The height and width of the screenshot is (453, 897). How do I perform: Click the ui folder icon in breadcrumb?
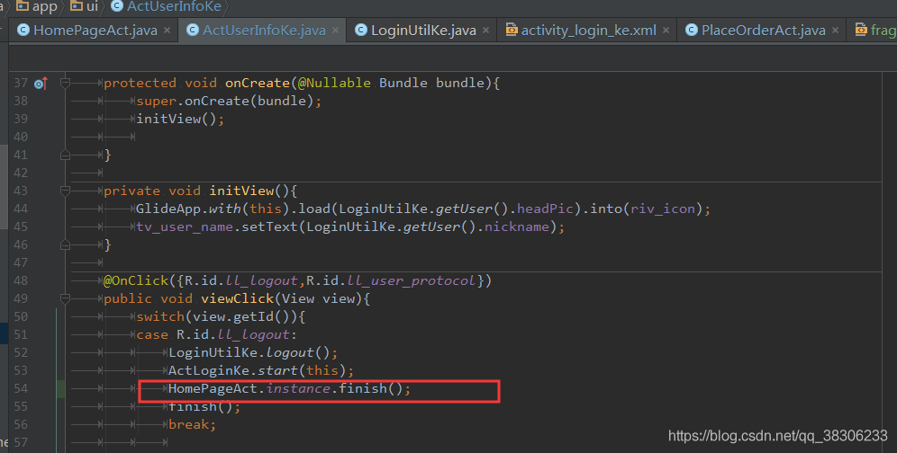point(76,5)
